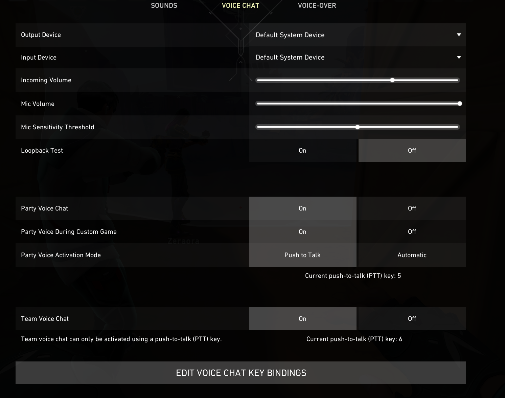Turn Loopback Test off
Viewport: 505px width, 398px height.
coord(412,151)
